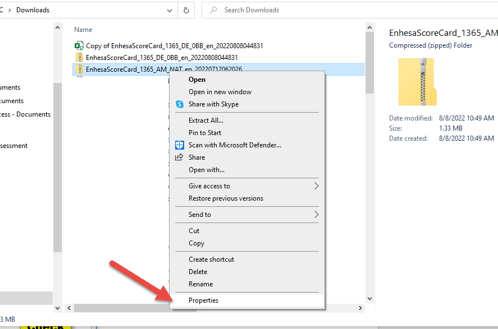Select file name Copy of EnhesaScoreCard_1365_DE_0BB_en_20220808044831
This screenshot has height=329, width=498.
(x=175, y=46)
